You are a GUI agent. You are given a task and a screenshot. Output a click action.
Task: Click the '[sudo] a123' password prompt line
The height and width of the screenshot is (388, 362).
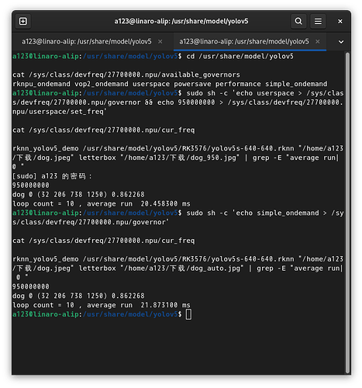pos(52,176)
